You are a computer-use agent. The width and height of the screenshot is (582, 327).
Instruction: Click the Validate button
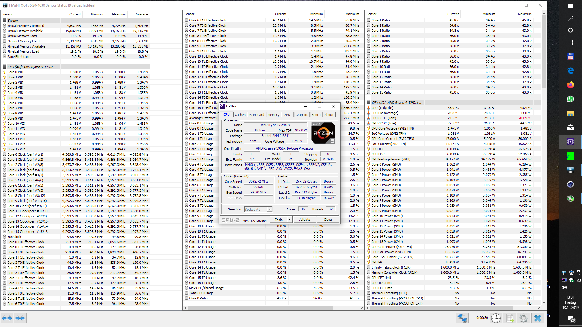304,220
